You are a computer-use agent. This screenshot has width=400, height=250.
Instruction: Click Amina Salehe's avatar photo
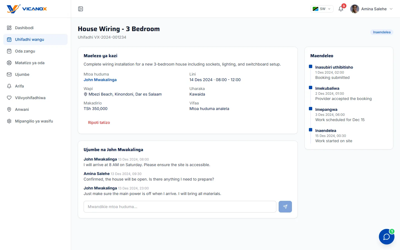[355, 9]
